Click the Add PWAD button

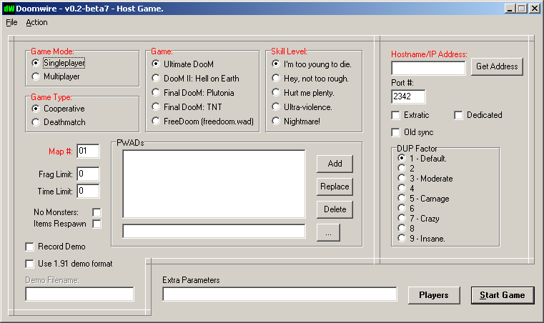335,164
